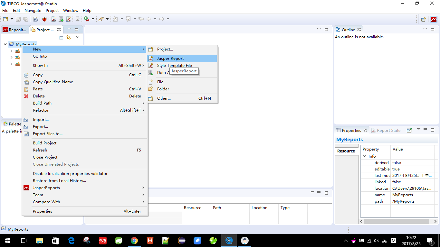This screenshot has height=247, width=440.
Task: Click the red Report Design perspective icon
Action: click(x=434, y=19)
